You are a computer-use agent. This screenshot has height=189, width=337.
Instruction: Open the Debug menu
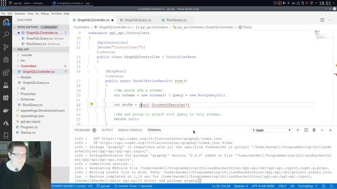point(45,14)
